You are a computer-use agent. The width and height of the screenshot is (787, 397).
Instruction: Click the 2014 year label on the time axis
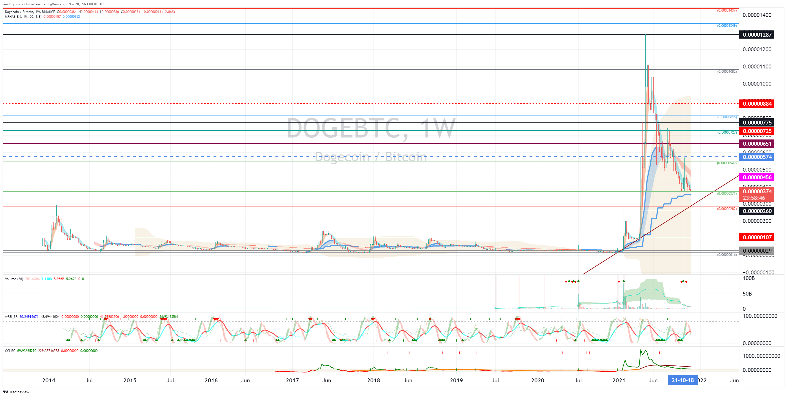point(48,380)
